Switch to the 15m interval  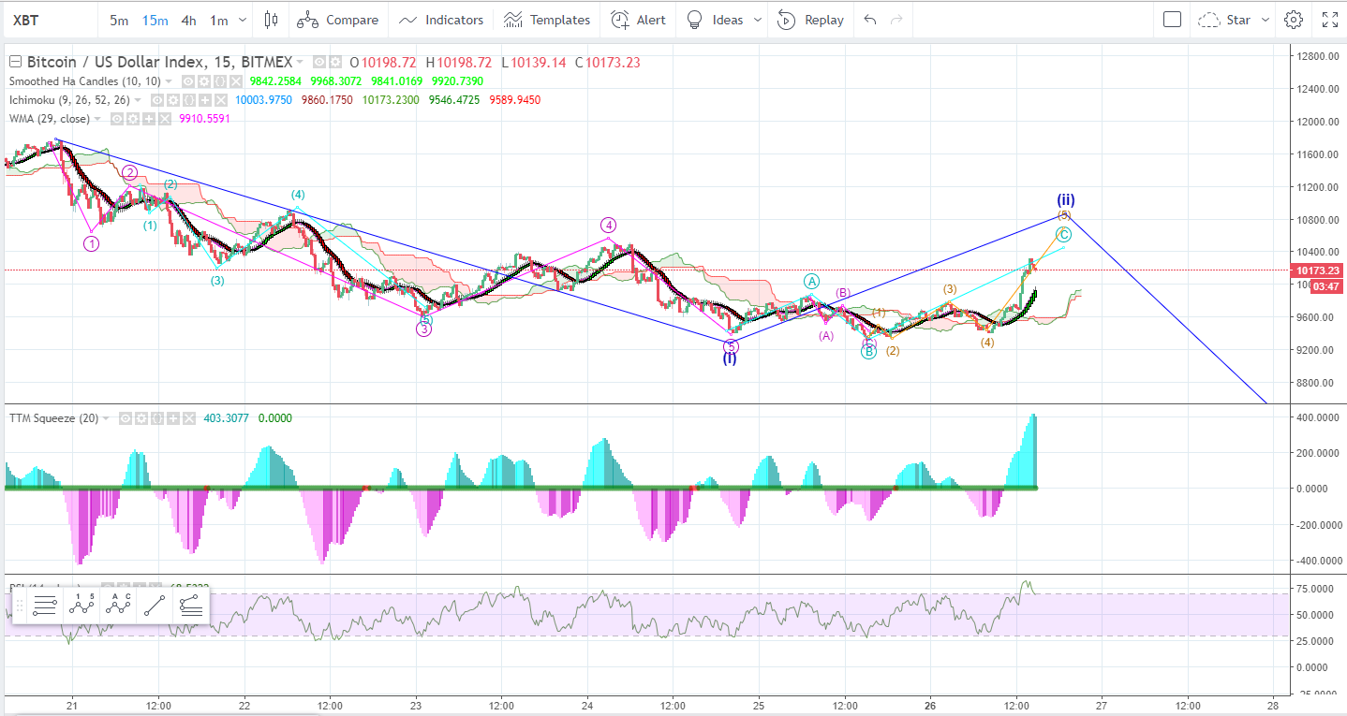pos(155,20)
